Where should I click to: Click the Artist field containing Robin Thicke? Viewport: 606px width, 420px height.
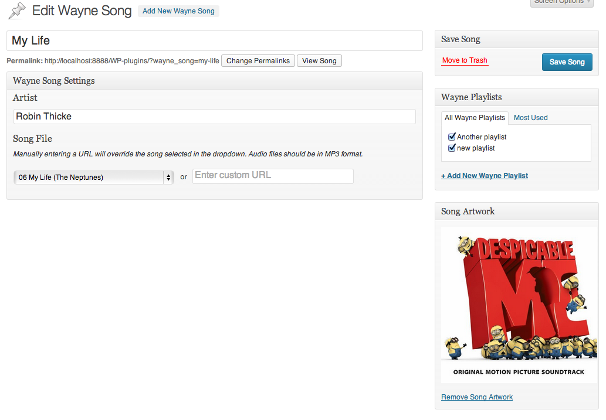(215, 117)
